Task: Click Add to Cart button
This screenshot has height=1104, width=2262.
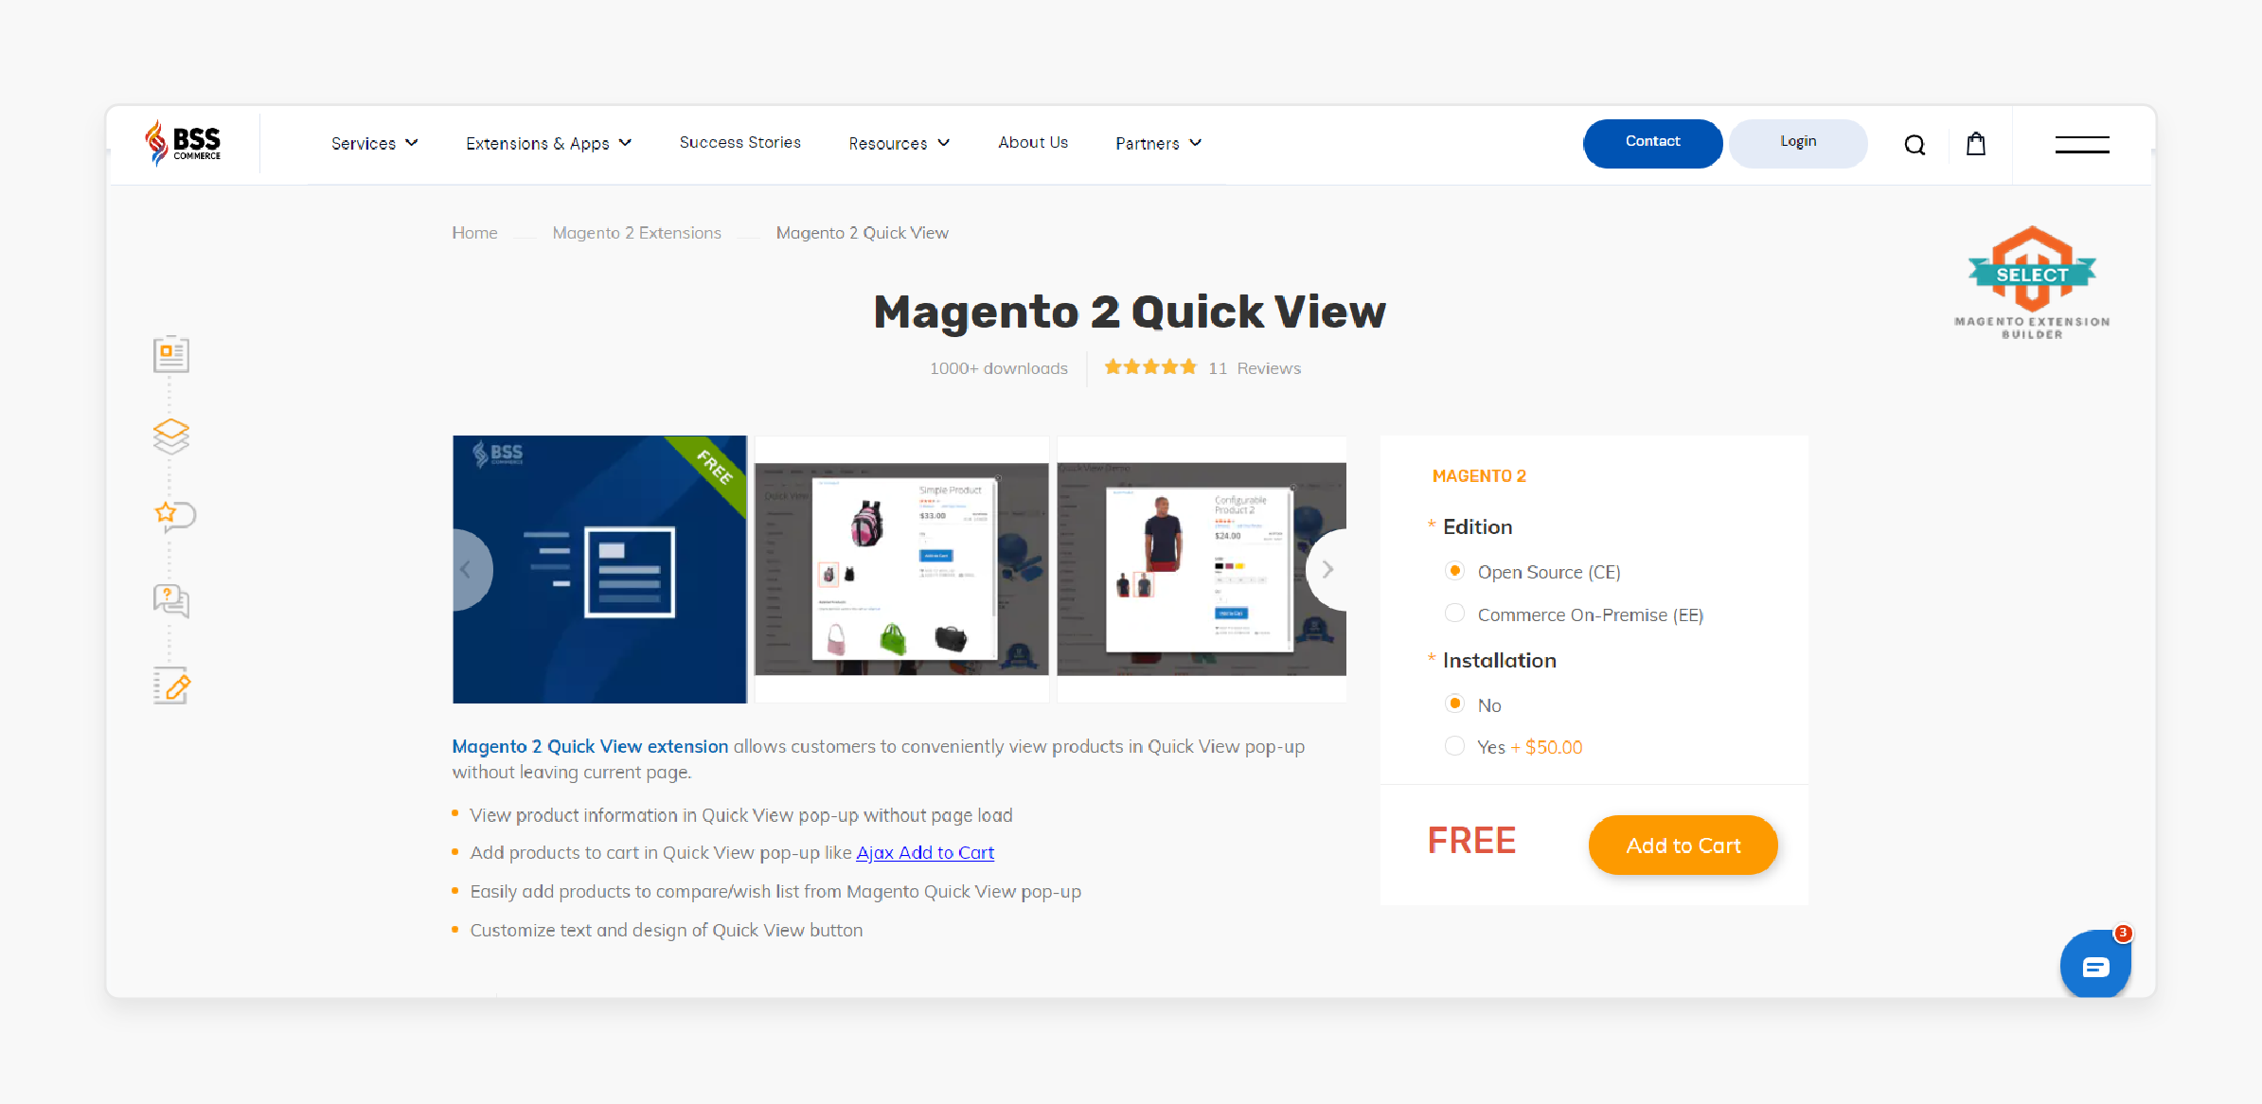Action: pos(1683,845)
